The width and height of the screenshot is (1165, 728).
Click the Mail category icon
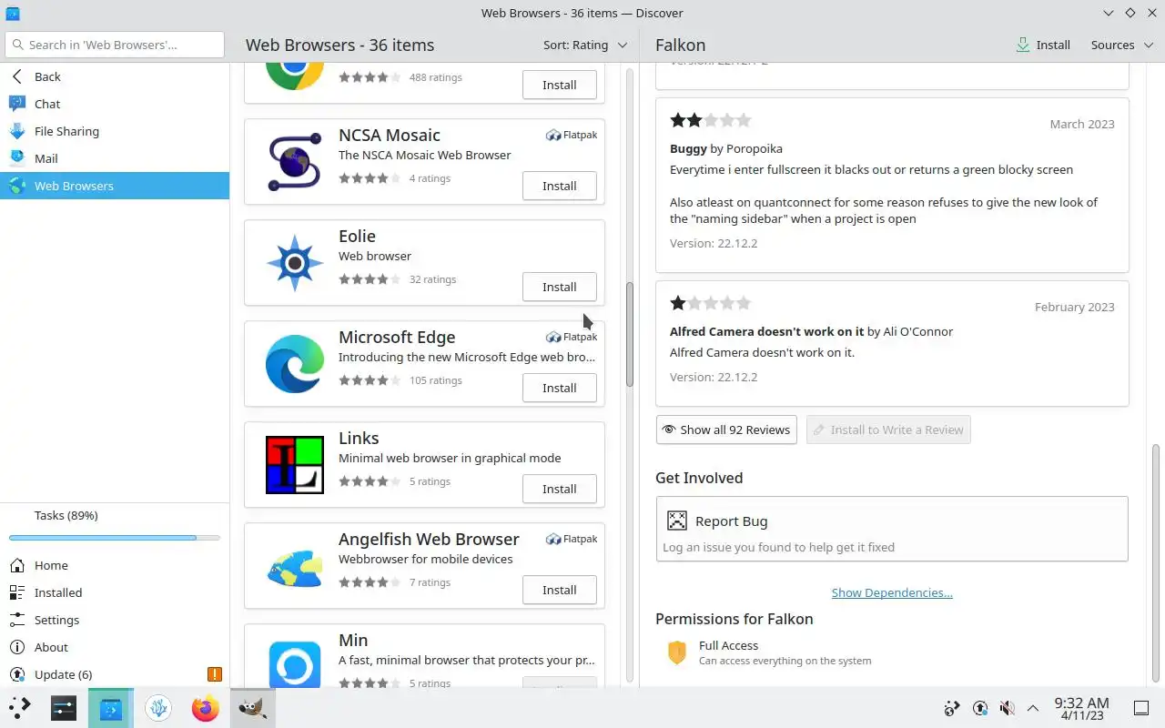click(x=16, y=158)
